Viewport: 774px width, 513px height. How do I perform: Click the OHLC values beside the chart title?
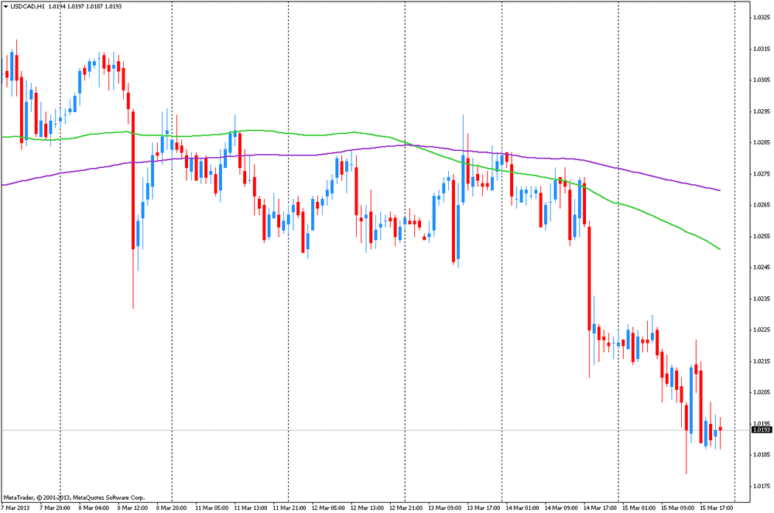[81, 6]
